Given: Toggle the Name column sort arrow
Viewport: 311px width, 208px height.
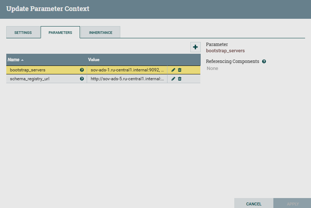Looking at the screenshot, I should tap(22, 60).
